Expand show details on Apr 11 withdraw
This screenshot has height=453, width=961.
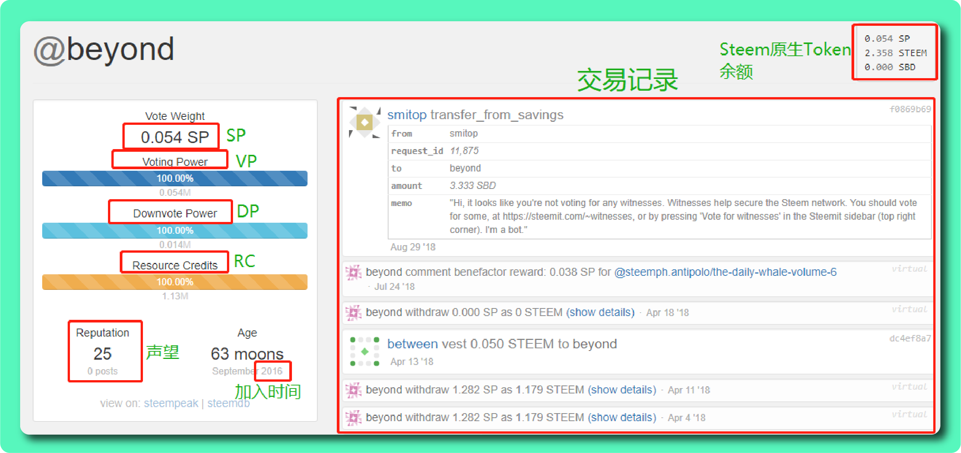622,390
